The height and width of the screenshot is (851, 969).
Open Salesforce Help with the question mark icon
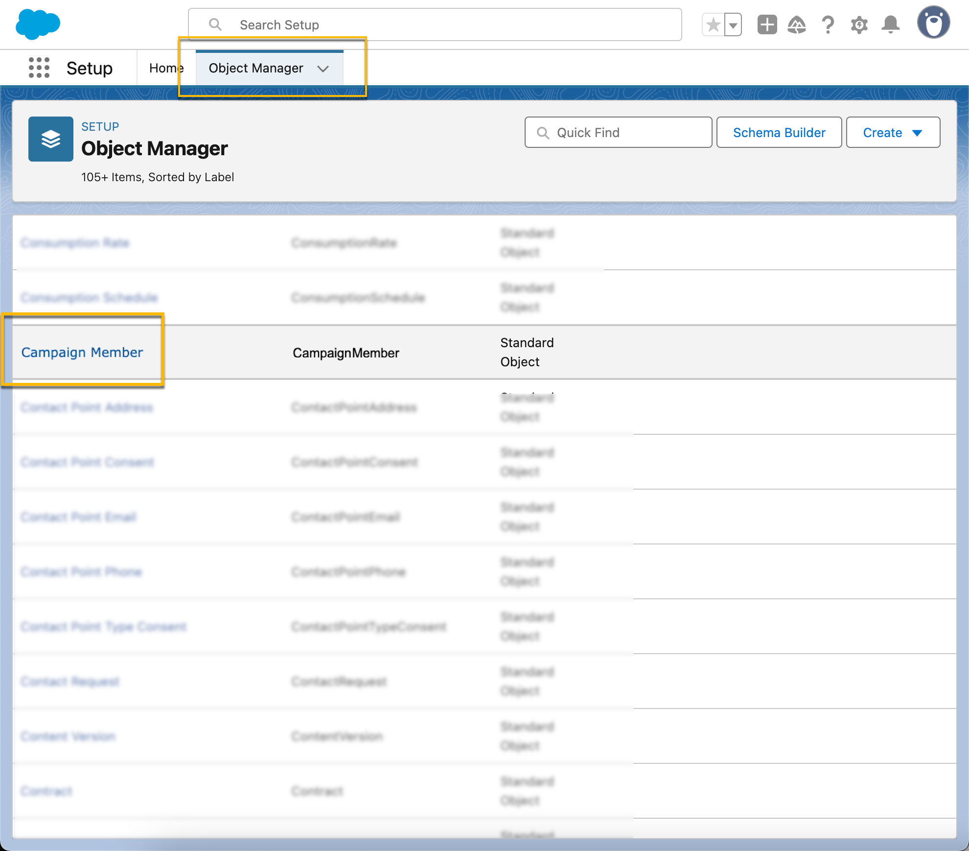coord(828,24)
